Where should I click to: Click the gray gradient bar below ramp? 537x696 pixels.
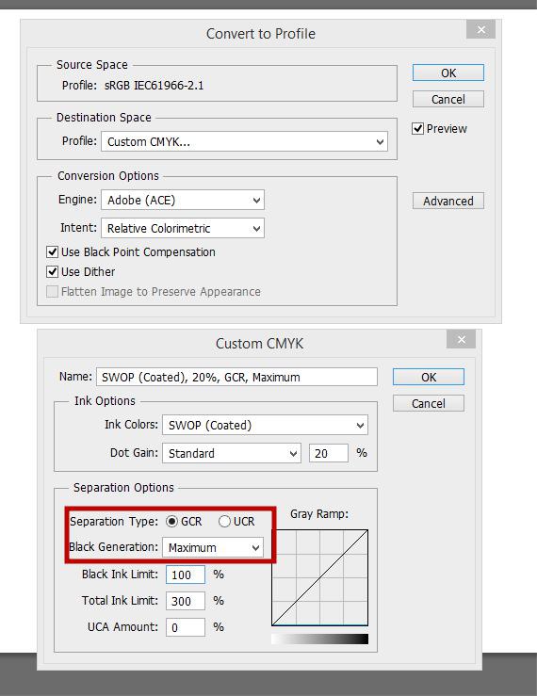[x=319, y=639]
